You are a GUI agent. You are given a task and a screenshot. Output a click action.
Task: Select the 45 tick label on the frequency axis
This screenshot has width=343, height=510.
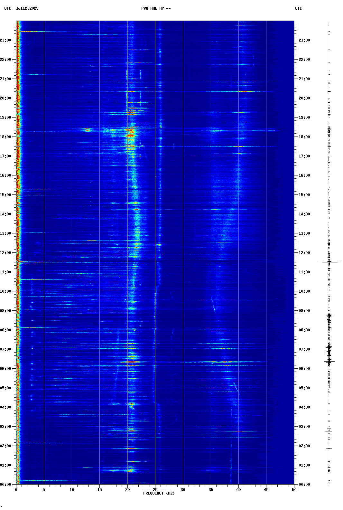click(266, 490)
